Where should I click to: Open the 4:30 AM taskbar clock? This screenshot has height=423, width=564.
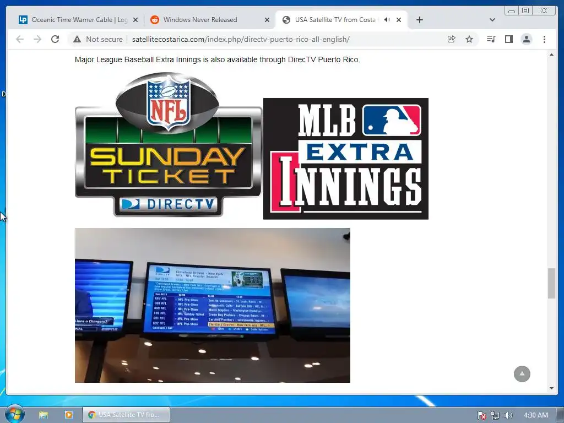click(536, 415)
